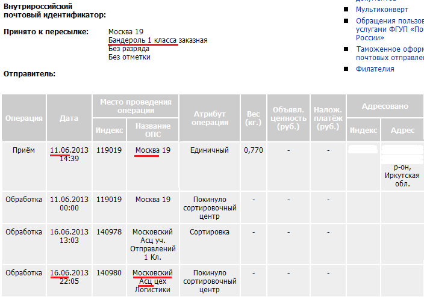This screenshot has height=297, width=424.
Task: Open the Филателия link
Action: (x=375, y=69)
